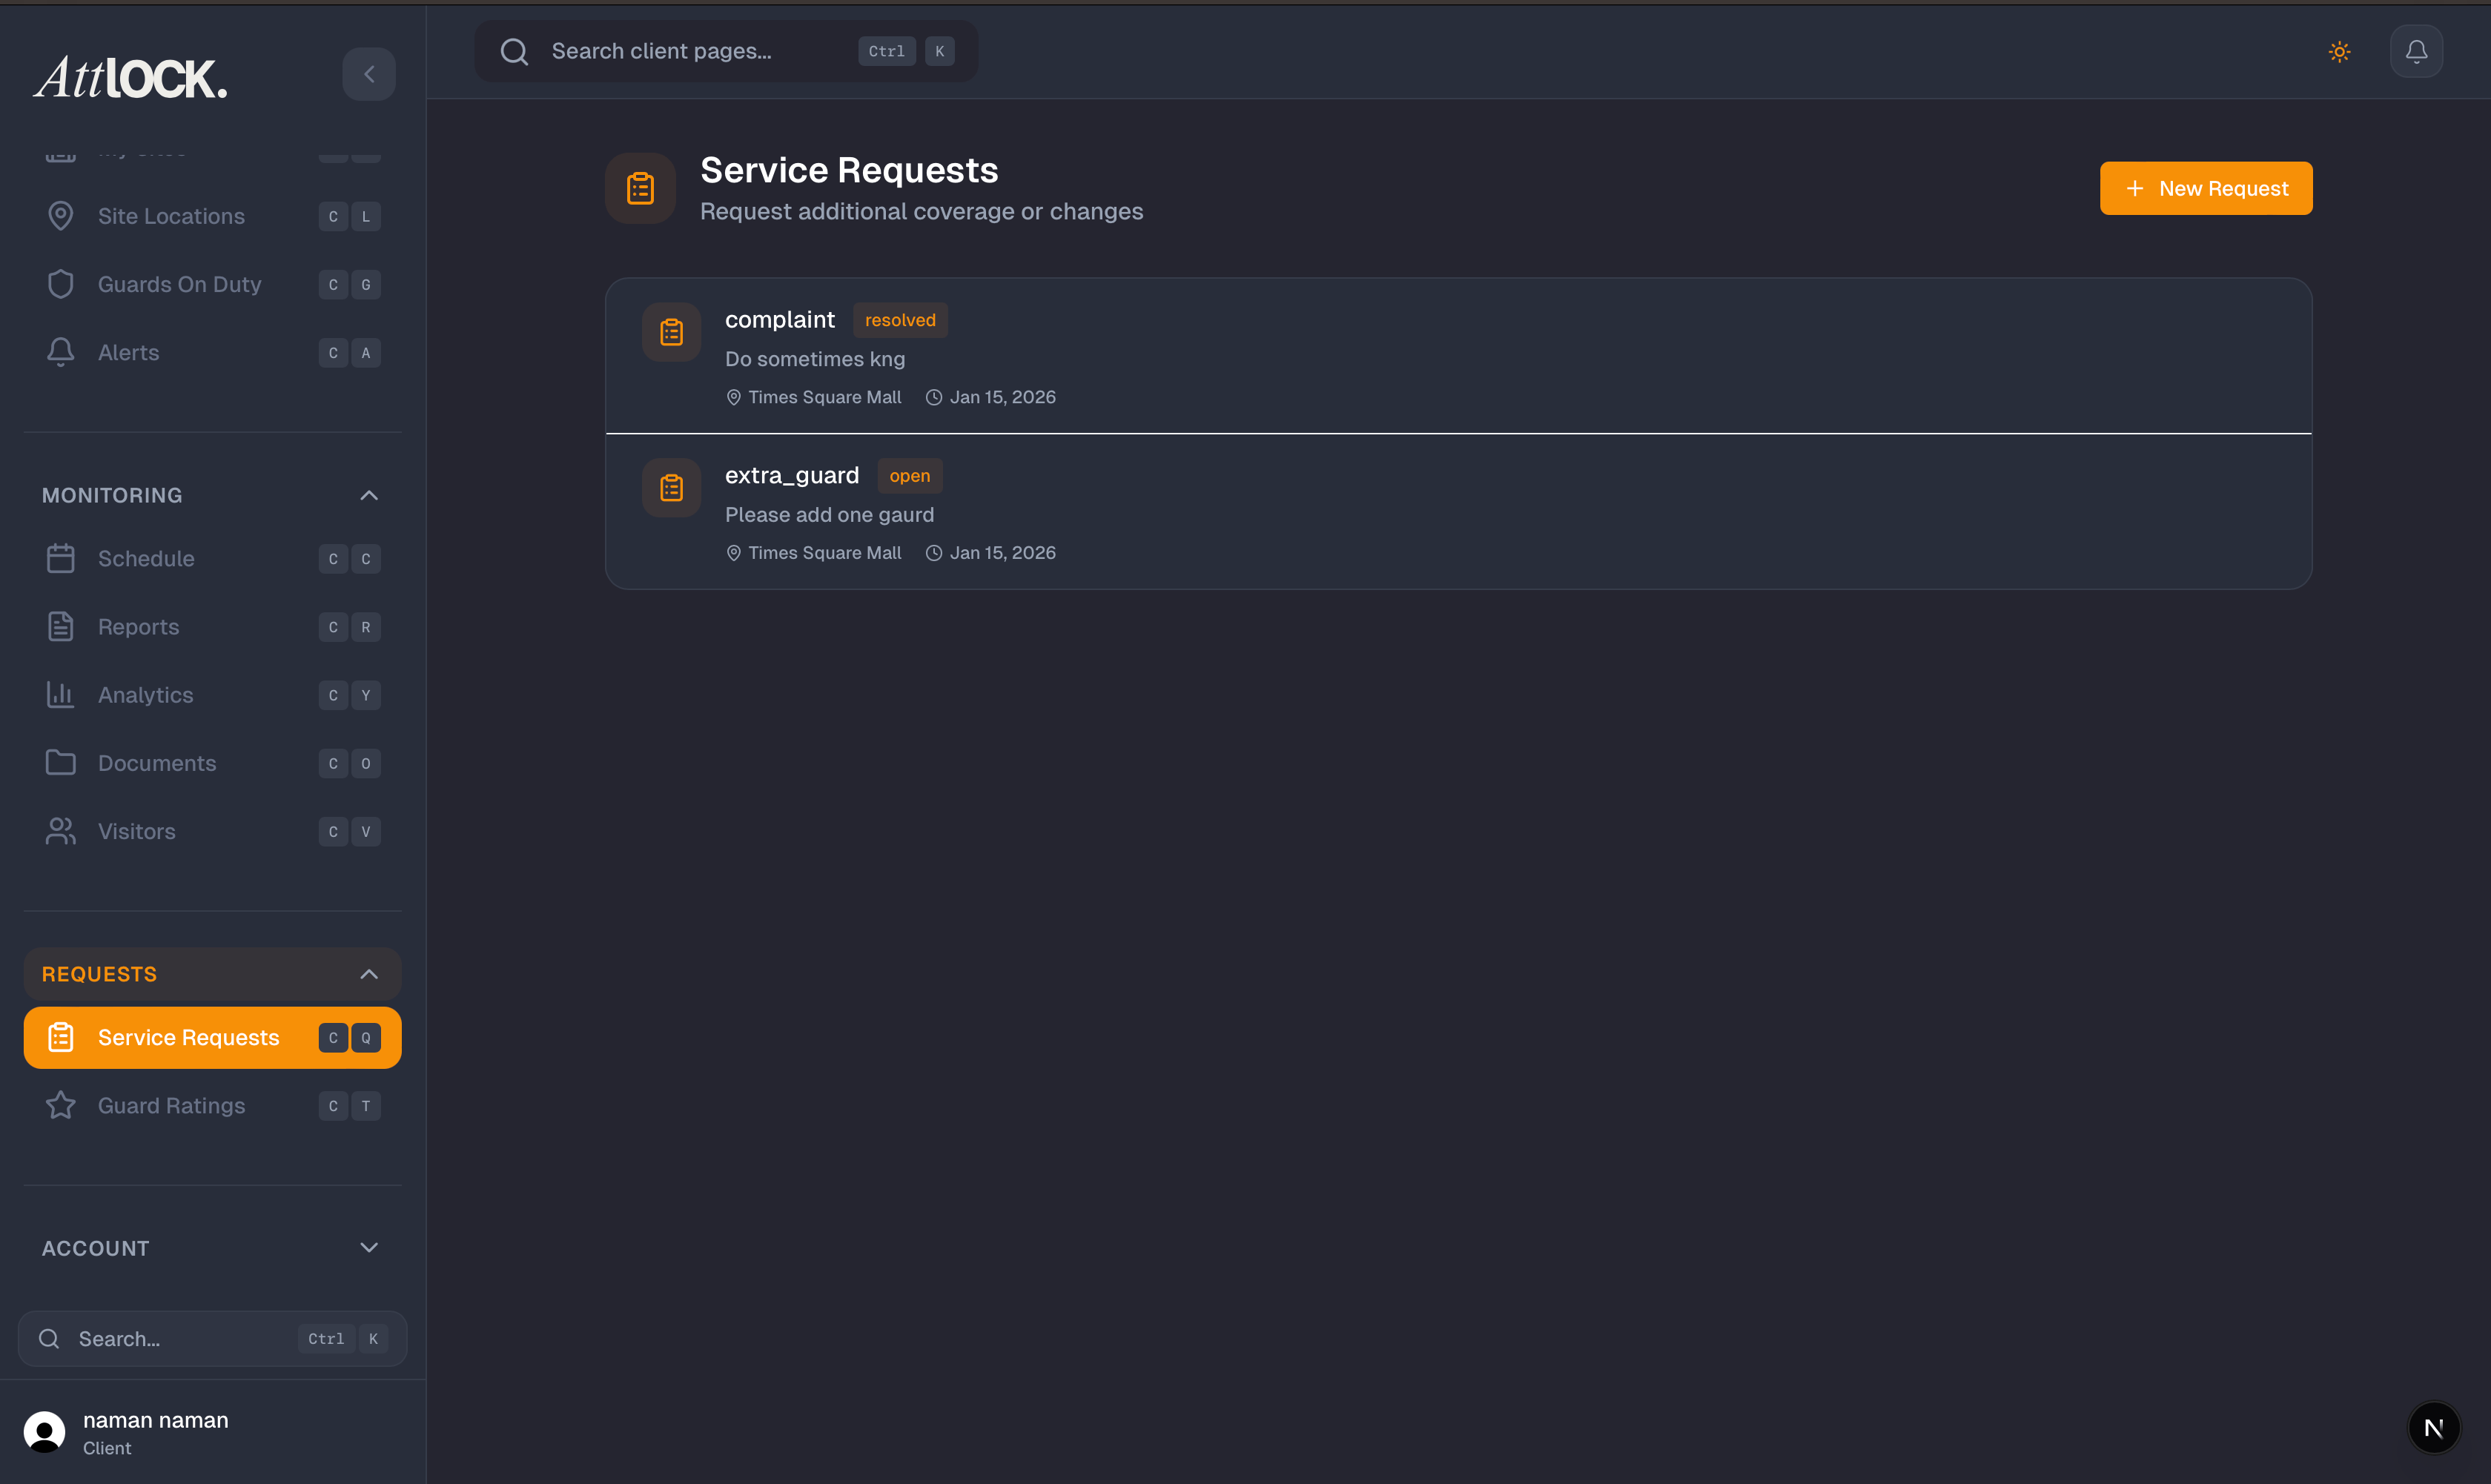Collapse the MONITORING section
Image resolution: width=2491 pixels, height=1484 pixels.
pos(368,494)
